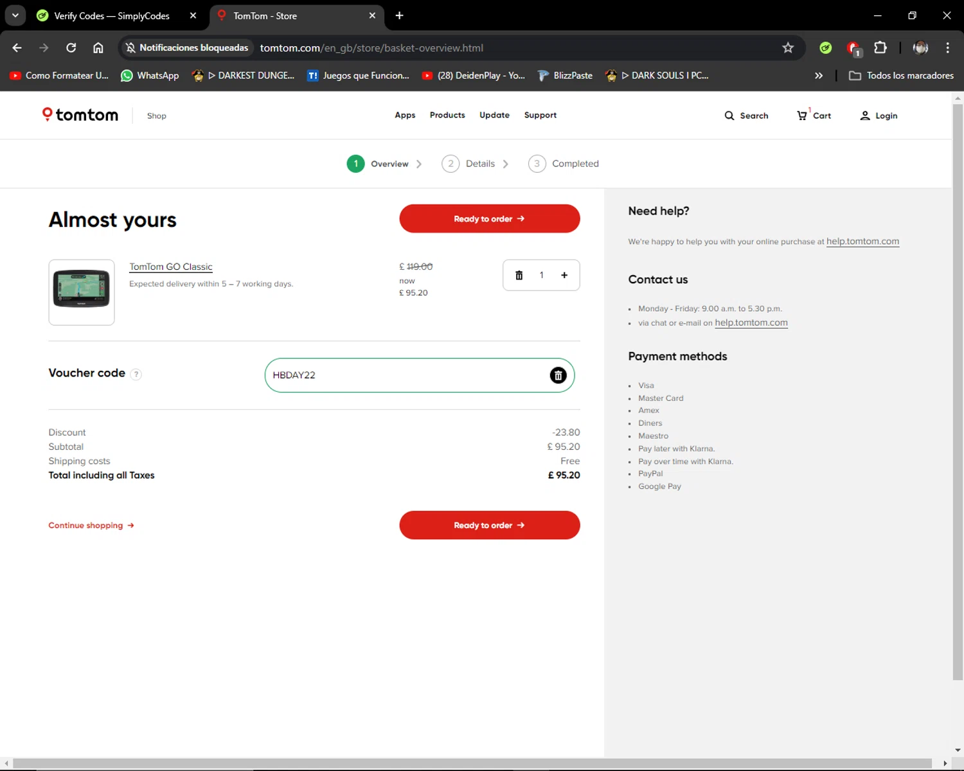964x771 pixels.
Task: Click the voucher code input field
Action: (x=420, y=375)
